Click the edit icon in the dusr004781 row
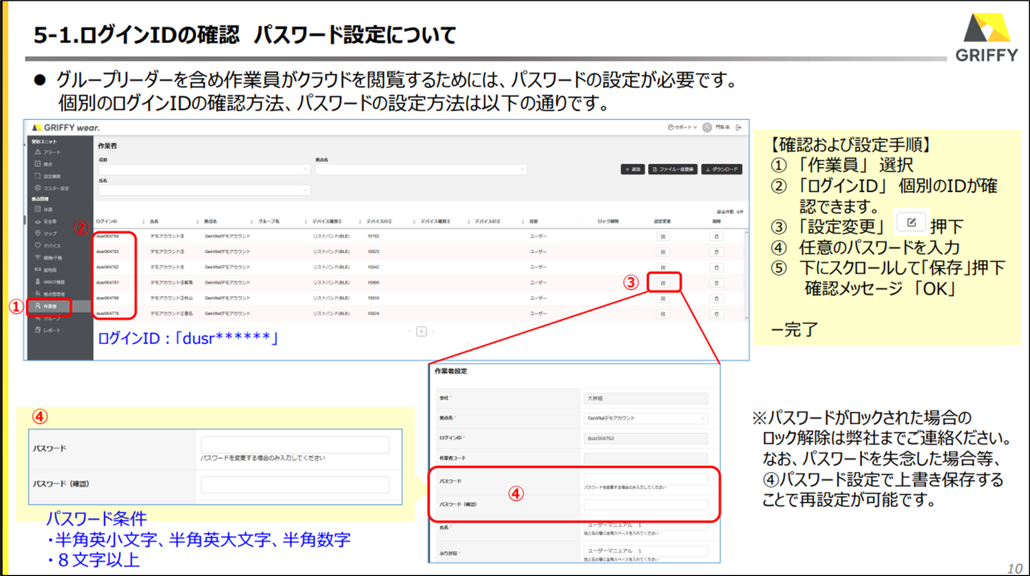The height and width of the screenshot is (576, 1030). click(x=663, y=283)
